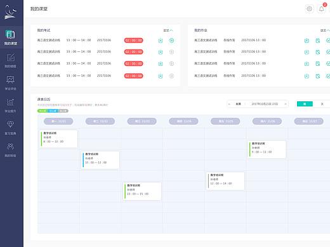Download the first homework row
Screen dimensions: 330x247
(x=307, y=41)
